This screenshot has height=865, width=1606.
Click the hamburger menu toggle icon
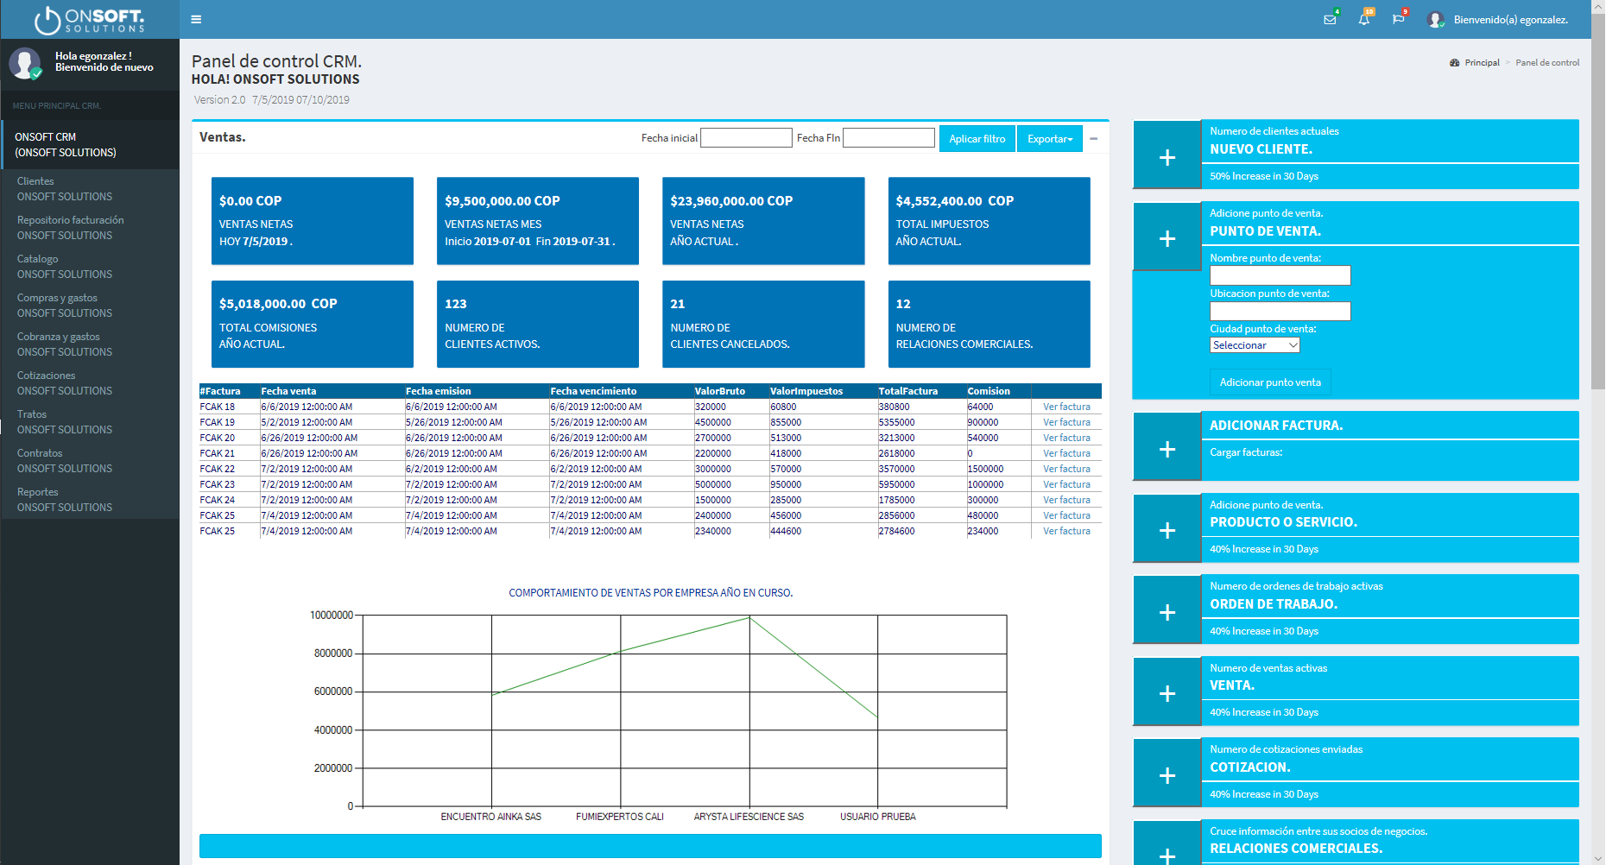click(196, 19)
